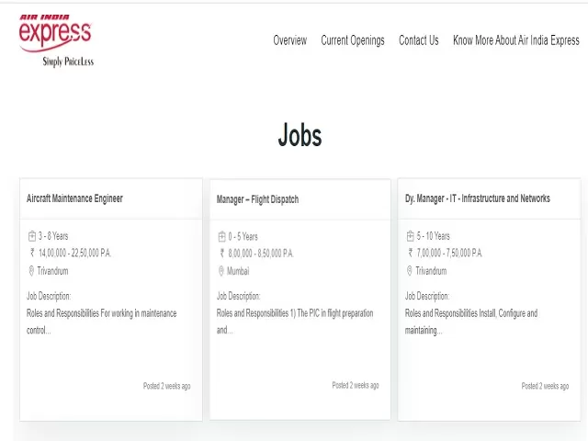Click the 'Simply PriceLess' tagline
Viewport: 588px width, 441px height.
pos(68,62)
